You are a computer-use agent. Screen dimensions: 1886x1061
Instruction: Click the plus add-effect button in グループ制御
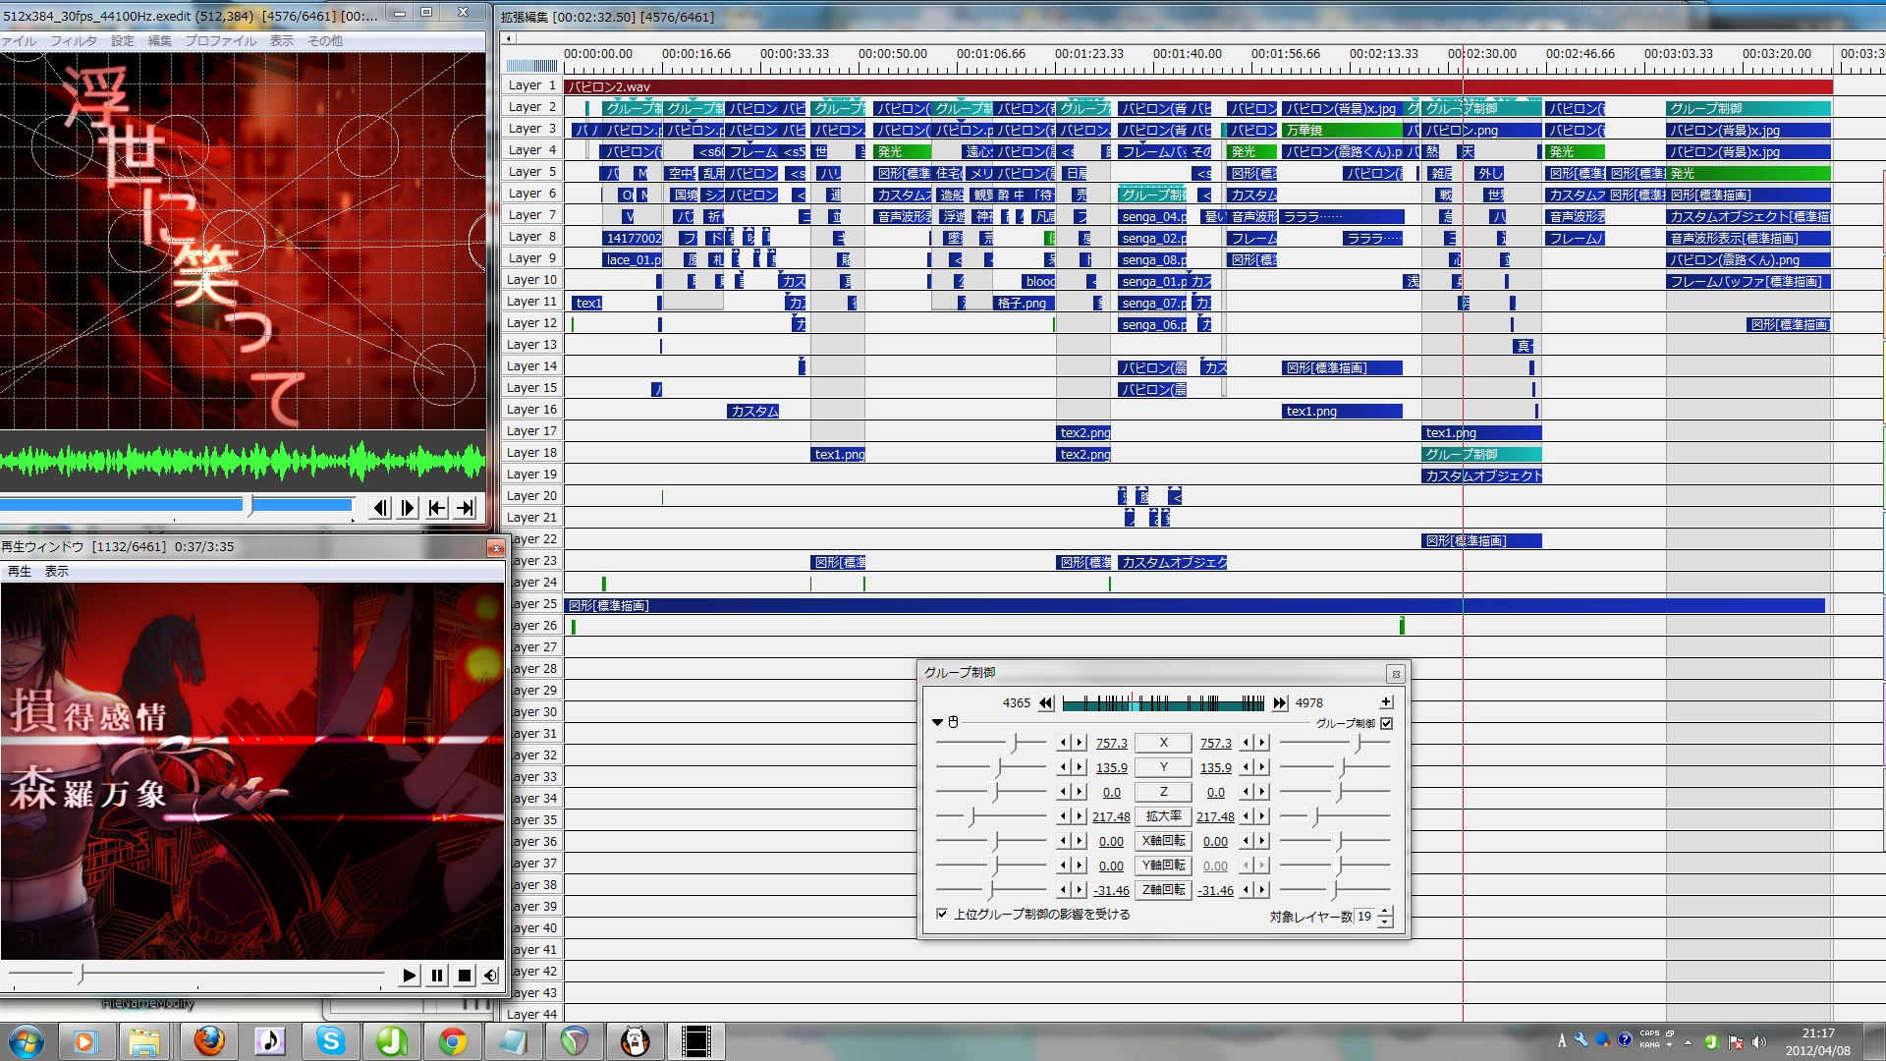[1386, 702]
